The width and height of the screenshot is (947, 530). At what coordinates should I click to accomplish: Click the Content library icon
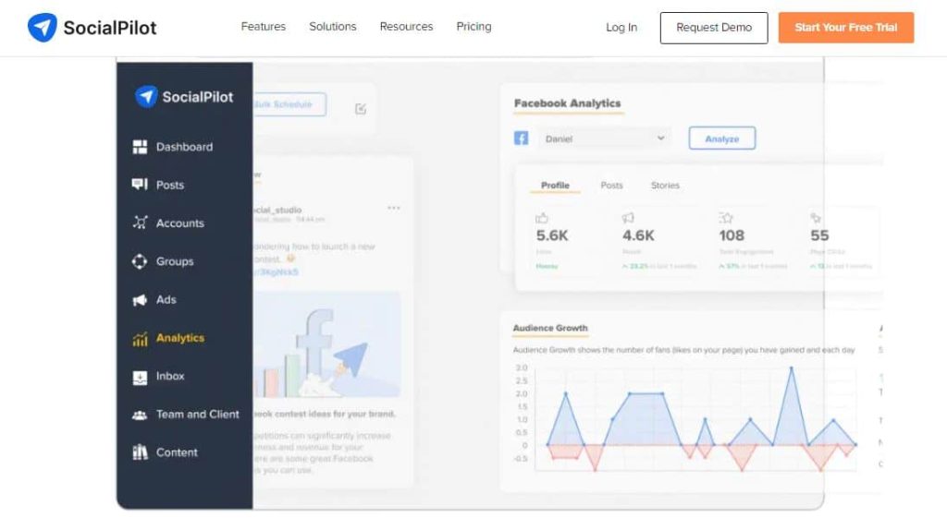tap(140, 452)
